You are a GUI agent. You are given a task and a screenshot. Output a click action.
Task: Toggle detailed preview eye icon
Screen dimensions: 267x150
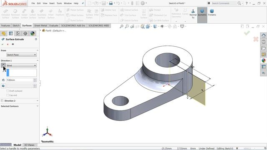(13, 44)
